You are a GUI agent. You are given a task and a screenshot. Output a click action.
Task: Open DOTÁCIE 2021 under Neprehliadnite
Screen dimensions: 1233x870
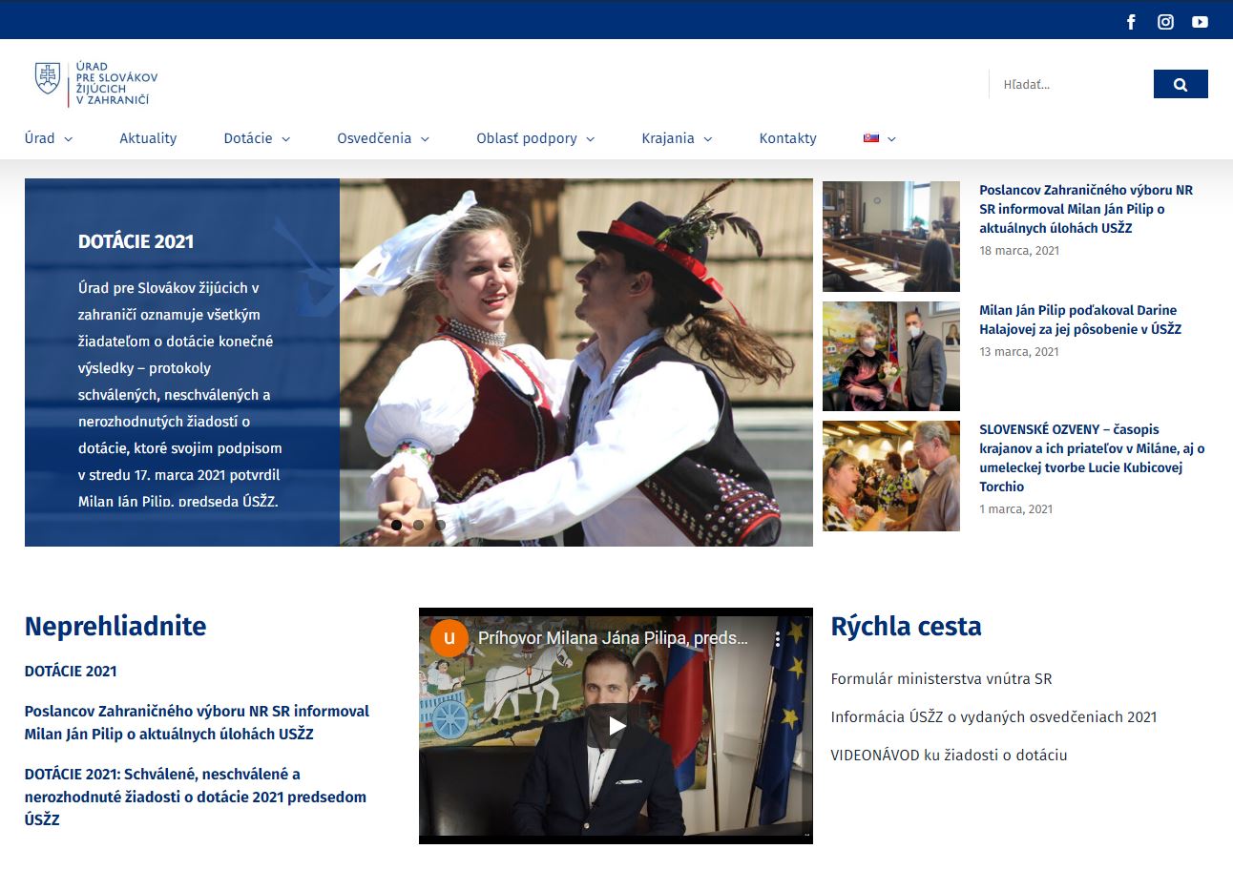71,671
